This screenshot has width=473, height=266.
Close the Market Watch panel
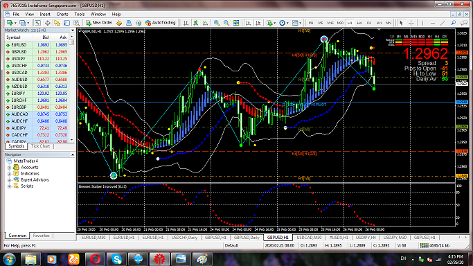click(x=73, y=30)
